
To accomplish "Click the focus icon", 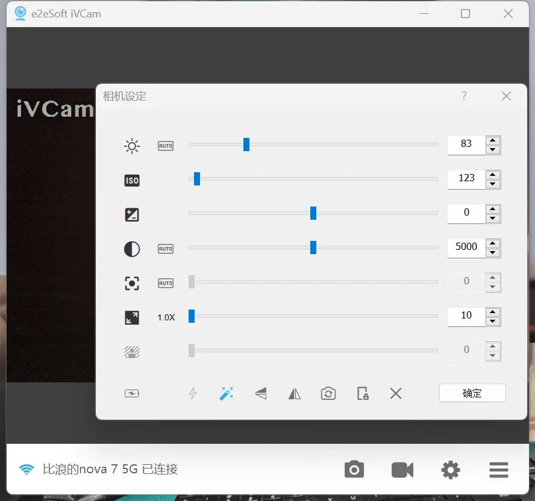I will pos(132,284).
